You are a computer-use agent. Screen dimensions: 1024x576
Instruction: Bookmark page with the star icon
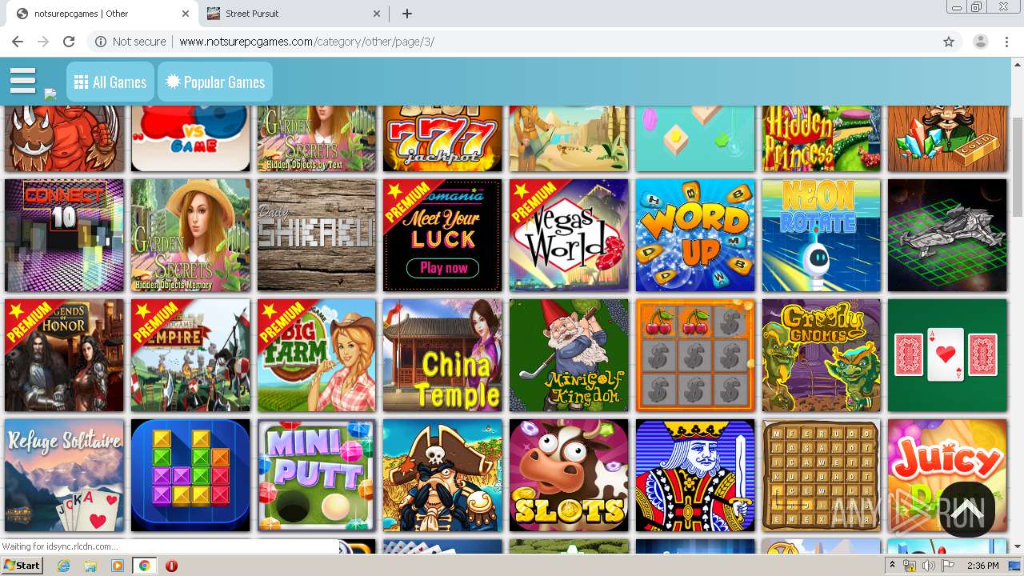[949, 42]
